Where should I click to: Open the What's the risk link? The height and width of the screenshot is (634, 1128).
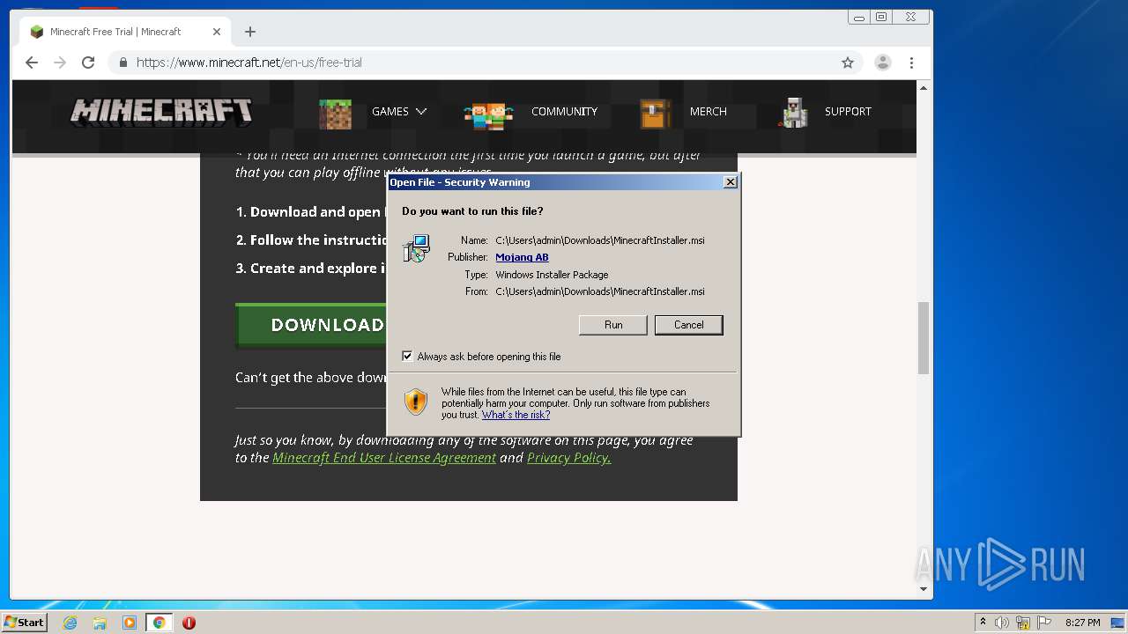pos(516,415)
